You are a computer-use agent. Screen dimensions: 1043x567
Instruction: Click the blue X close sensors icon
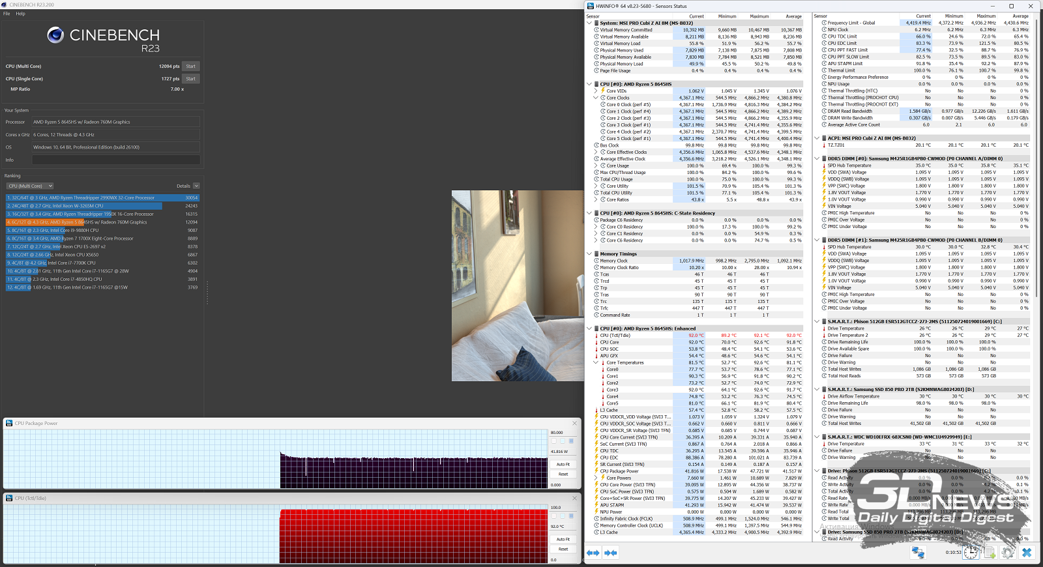point(1027,553)
